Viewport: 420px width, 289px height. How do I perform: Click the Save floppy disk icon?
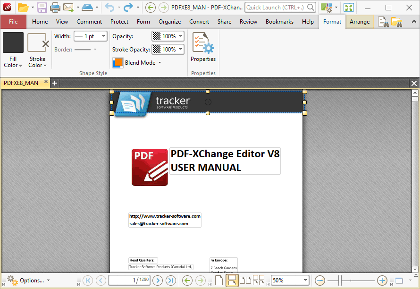pos(42,8)
